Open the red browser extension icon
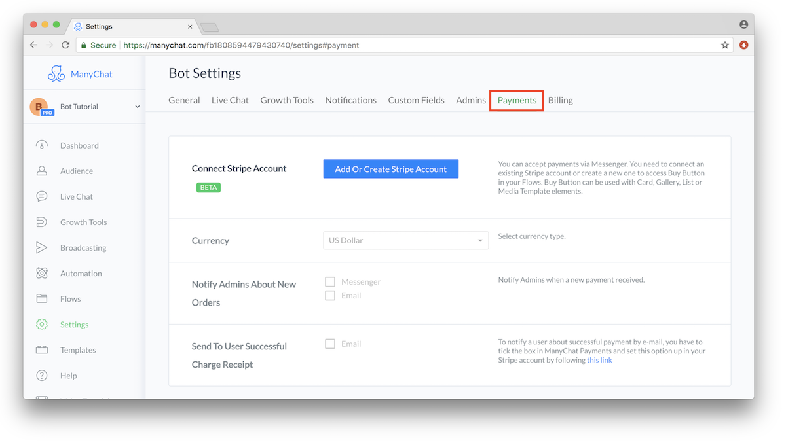This screenshot has height=445, width=786. click(x=743, y=45)
